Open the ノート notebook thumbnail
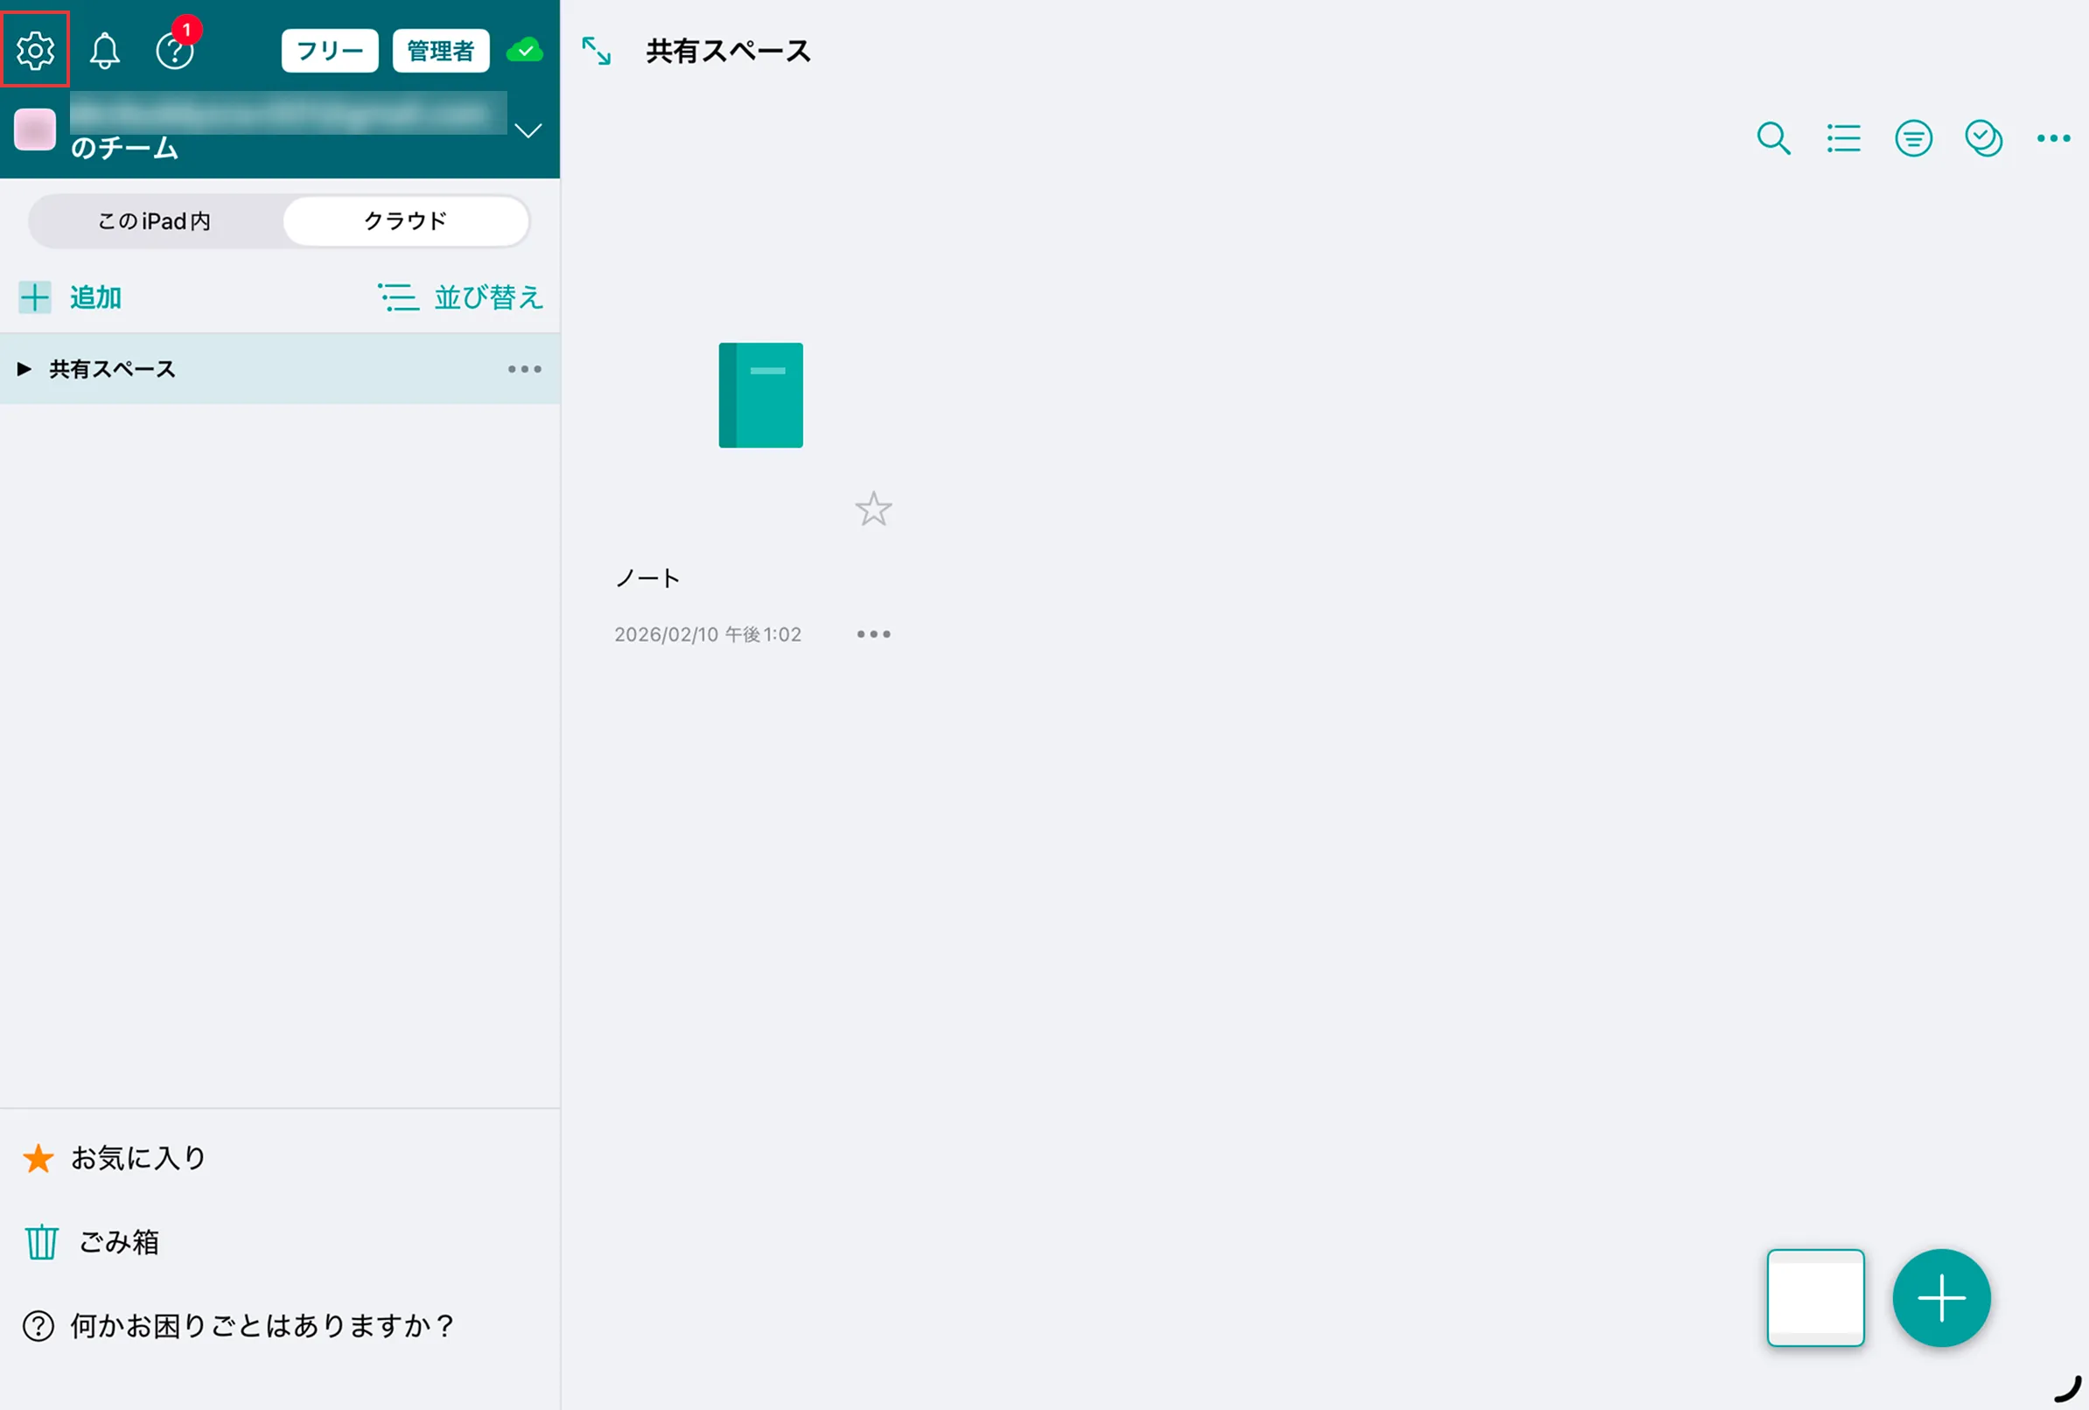This screenshot has width=2089, height=1410. 760,395
